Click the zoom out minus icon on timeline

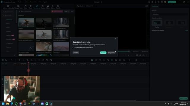tap(124, 60)
